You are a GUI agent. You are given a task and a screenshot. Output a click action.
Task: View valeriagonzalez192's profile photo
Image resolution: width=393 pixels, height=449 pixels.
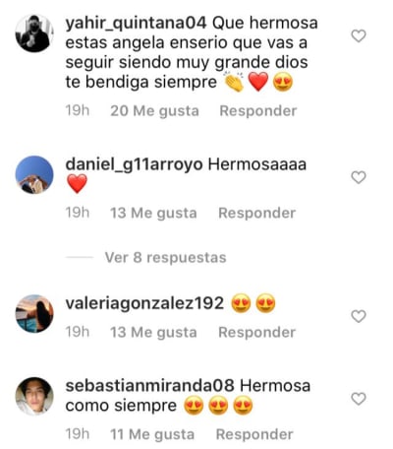pos(34,313)
